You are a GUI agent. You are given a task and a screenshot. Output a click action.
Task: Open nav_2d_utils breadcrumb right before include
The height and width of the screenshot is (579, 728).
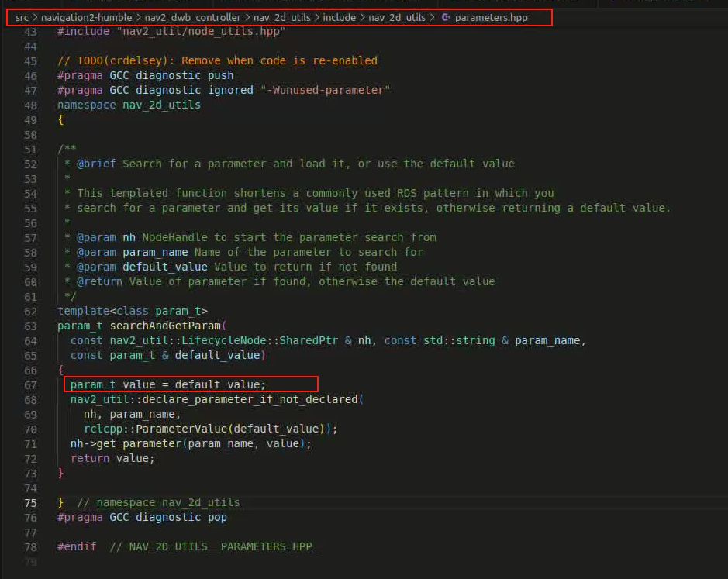[282, 18]
